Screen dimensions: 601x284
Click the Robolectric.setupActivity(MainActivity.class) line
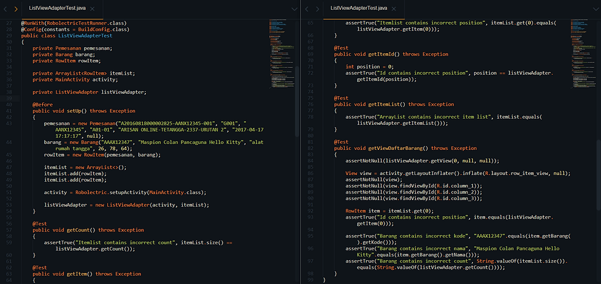[125, 193]
